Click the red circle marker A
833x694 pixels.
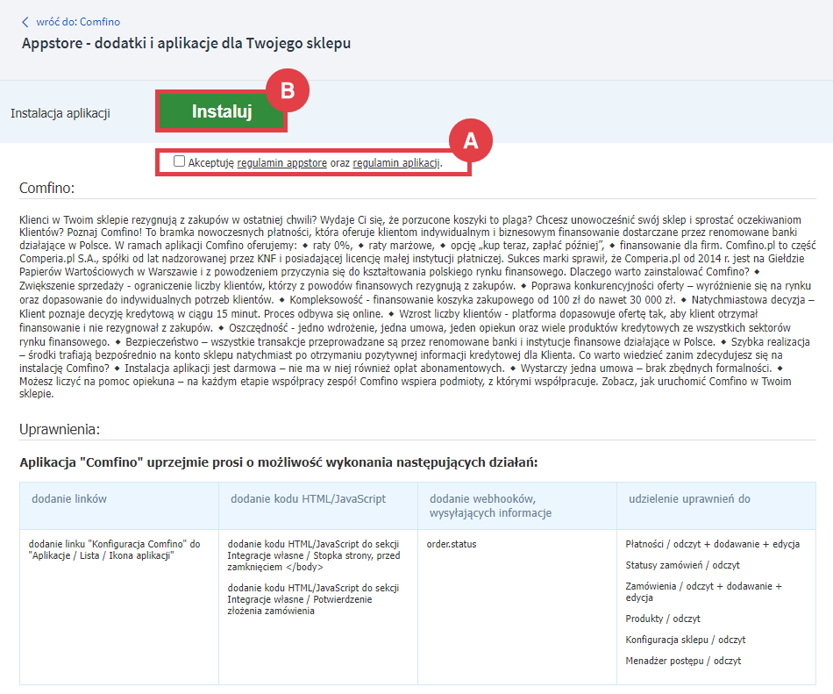(x=470, y=140)
